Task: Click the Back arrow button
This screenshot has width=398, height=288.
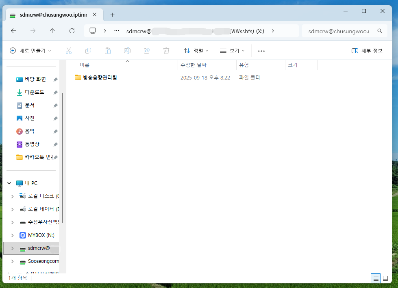Action: click(13, 31)
